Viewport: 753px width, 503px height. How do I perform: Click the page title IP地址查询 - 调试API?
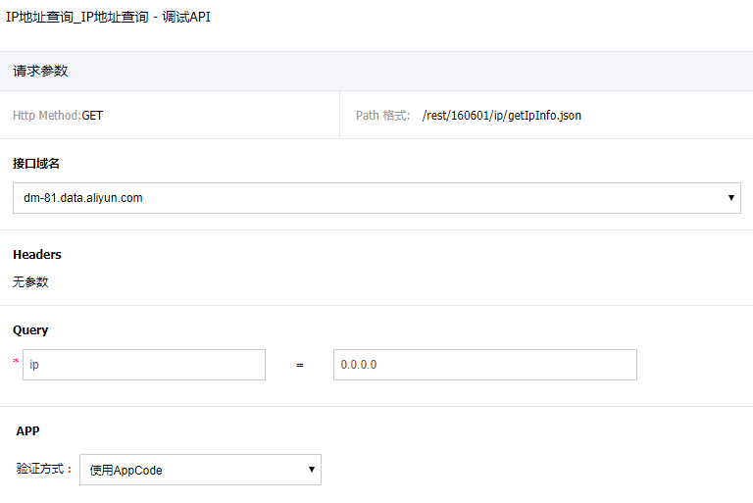pyautogui.click(x=108, y=17)
